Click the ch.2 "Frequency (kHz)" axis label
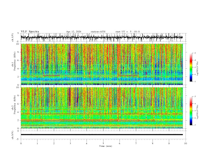The height and width of the screenshot is (161, 209). 15,105
